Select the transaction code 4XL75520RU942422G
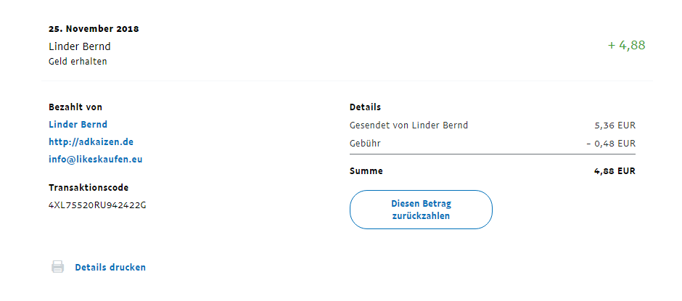The height and width of the screenshot is (301, 682). pos(97,205)
